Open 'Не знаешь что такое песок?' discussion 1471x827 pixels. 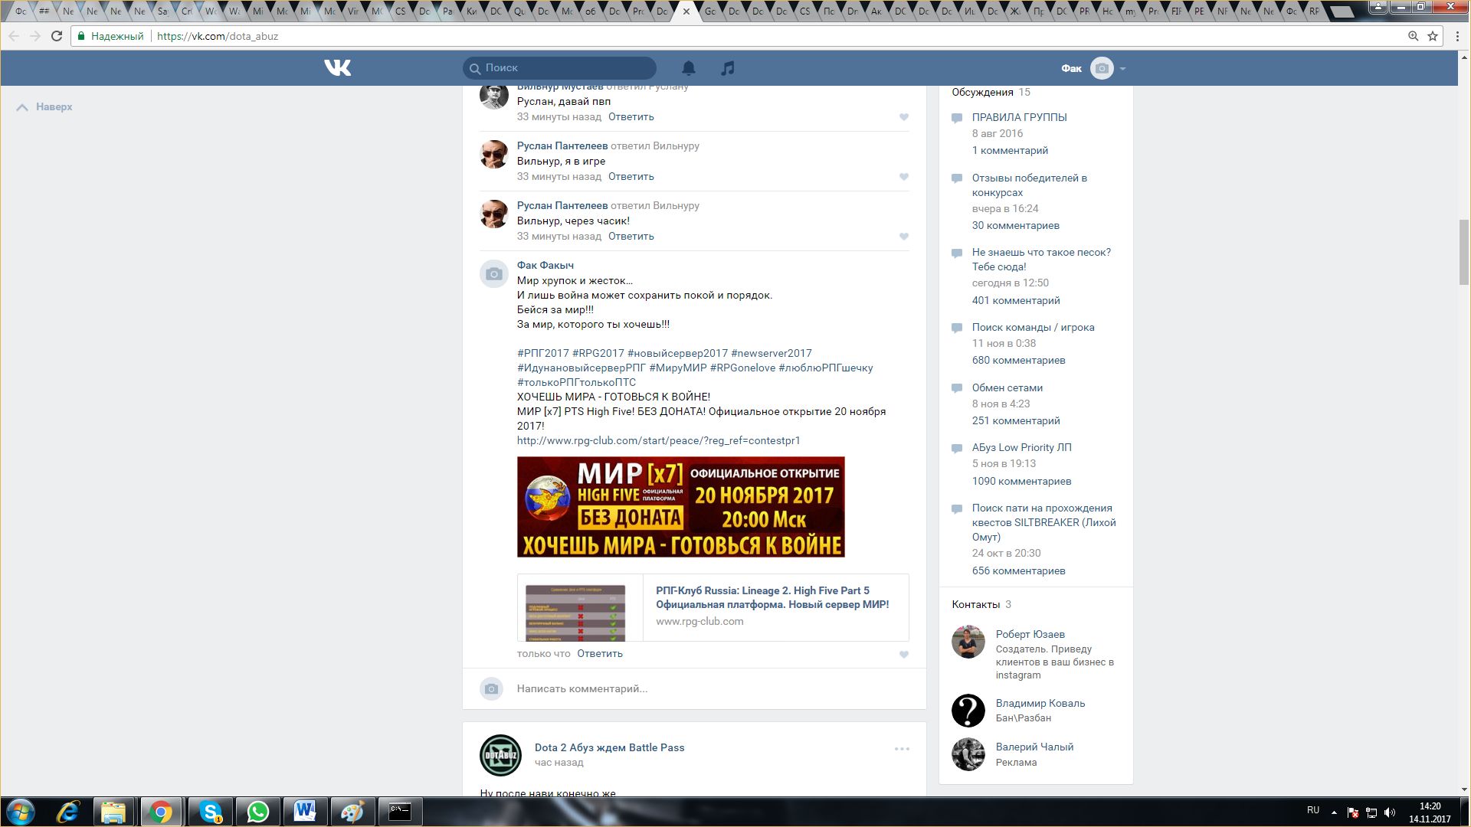[x=1041, y=260]
